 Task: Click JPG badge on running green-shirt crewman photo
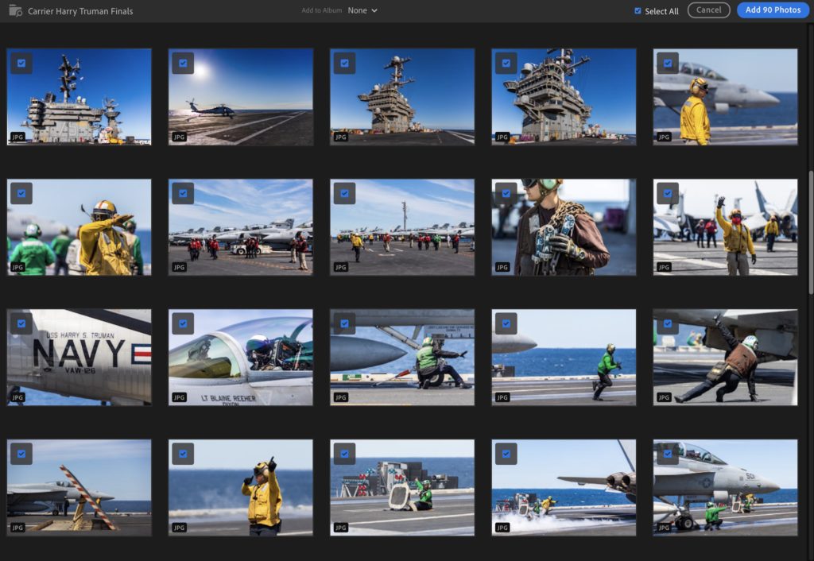(x=502, y=397)
